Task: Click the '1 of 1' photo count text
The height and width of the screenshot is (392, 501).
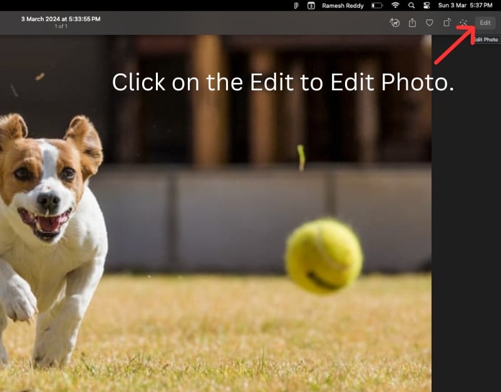Action: (61, 26)
